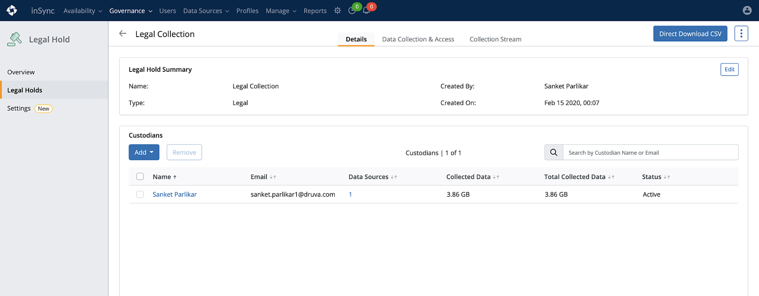Click the Direct Download CSV button
The width and height of the screenshot is (759, 296).
point(690,34)
